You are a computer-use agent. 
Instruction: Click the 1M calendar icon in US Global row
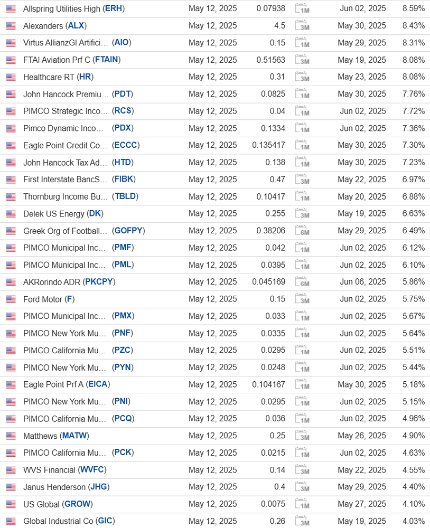302,504
